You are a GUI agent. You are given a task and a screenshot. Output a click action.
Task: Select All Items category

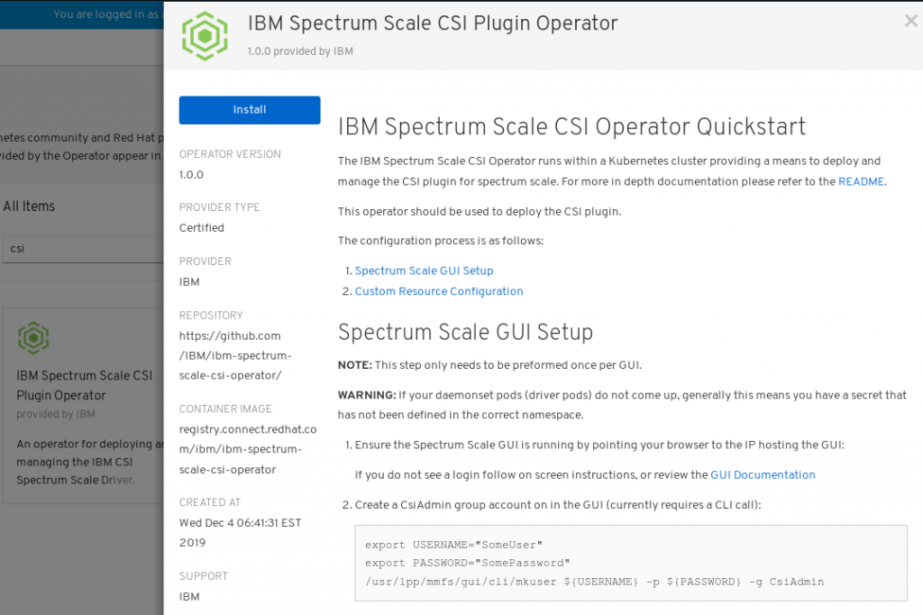29,207
